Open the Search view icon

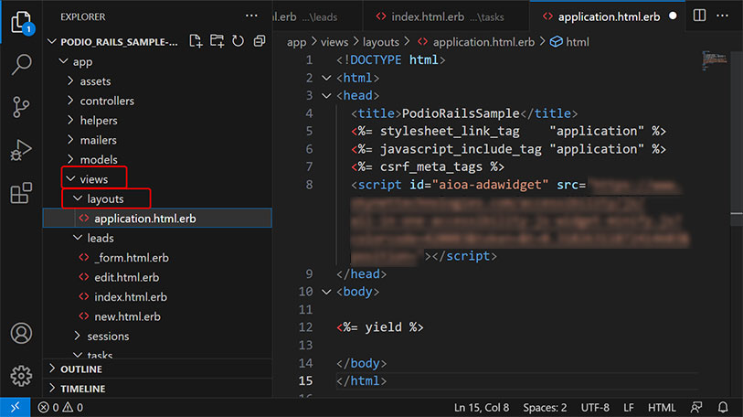pos(21,64)
